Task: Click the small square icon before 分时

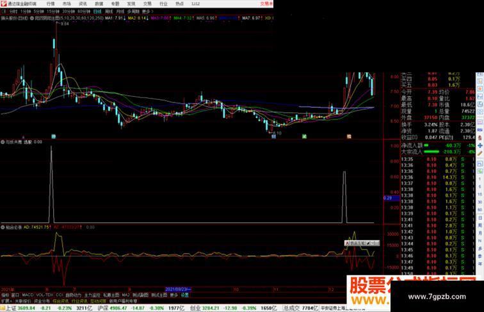Action: [x=4, y=12]
